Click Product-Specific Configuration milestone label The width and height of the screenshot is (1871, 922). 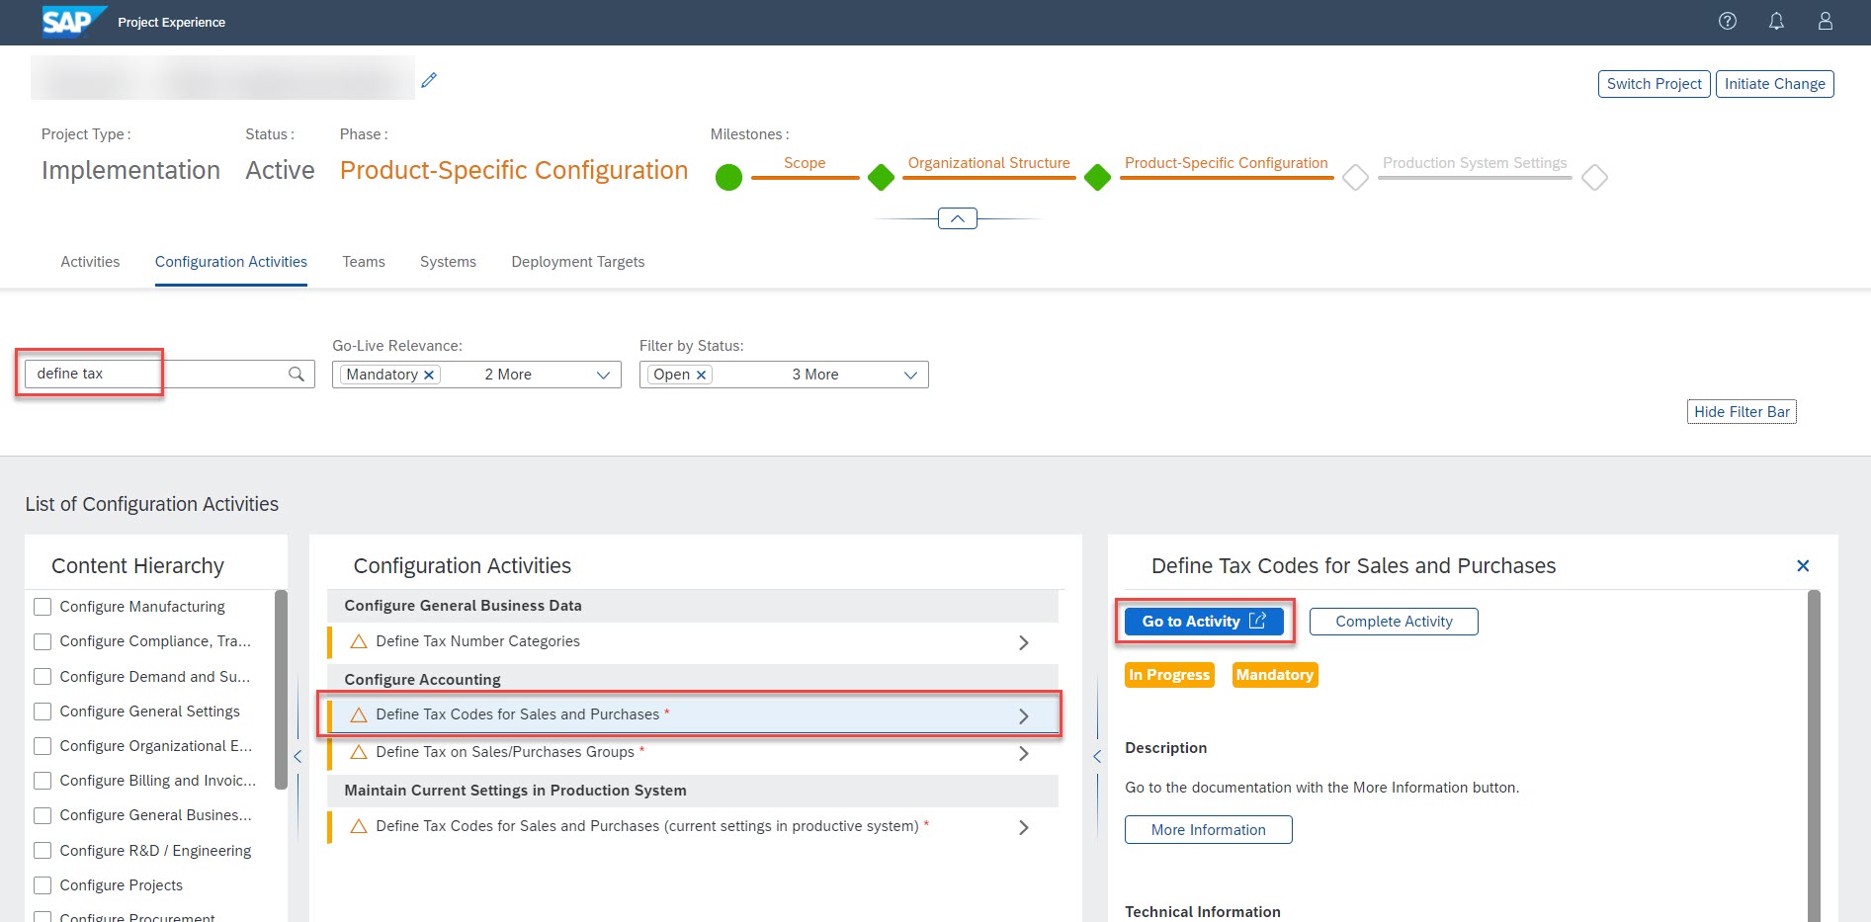pyautogui.click(x=1226, y=163)
